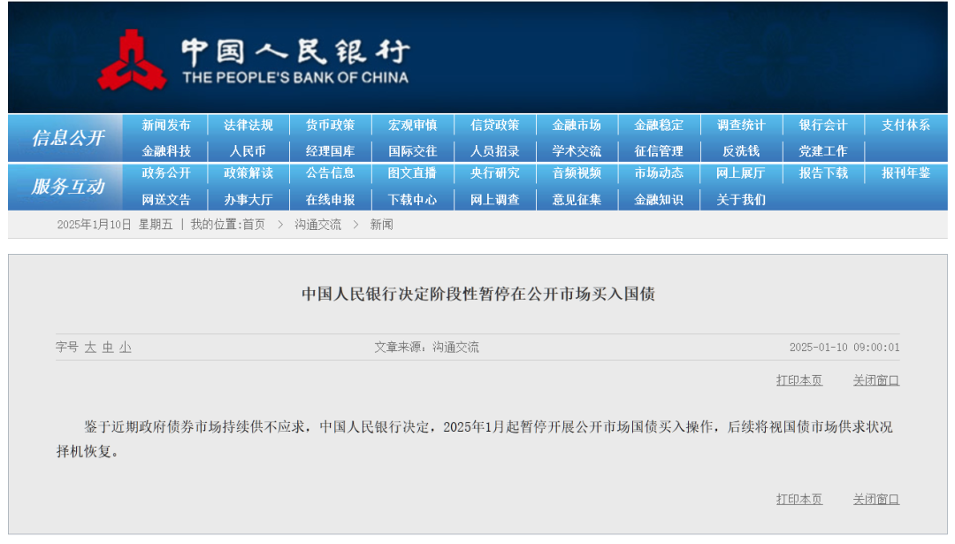This screenshot has height=544, width=955.
Task: Set font size to 大
Action: 90,348
